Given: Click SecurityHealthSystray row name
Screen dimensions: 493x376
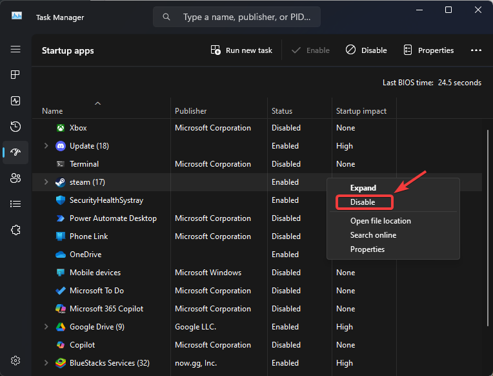Looking at the screenshot, I should pyautogui.click(x=106, y=200).
